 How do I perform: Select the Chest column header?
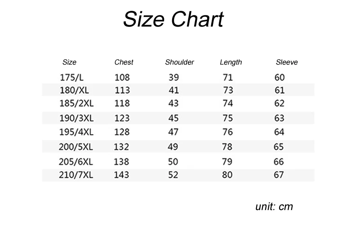[124, 62]
